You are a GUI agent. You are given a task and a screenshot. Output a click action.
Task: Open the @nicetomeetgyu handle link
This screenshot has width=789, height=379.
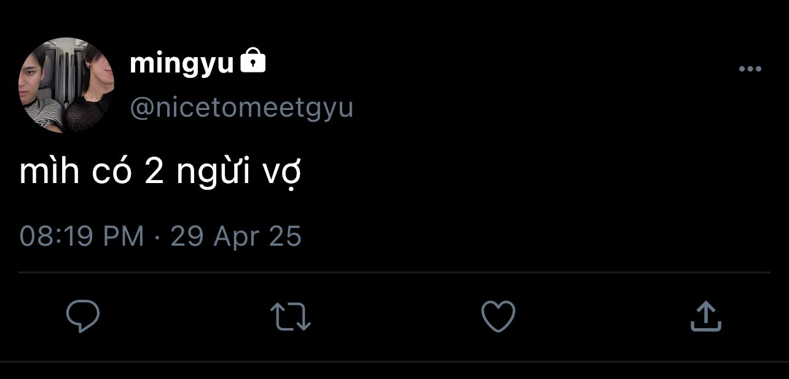(x=241, y=107)
